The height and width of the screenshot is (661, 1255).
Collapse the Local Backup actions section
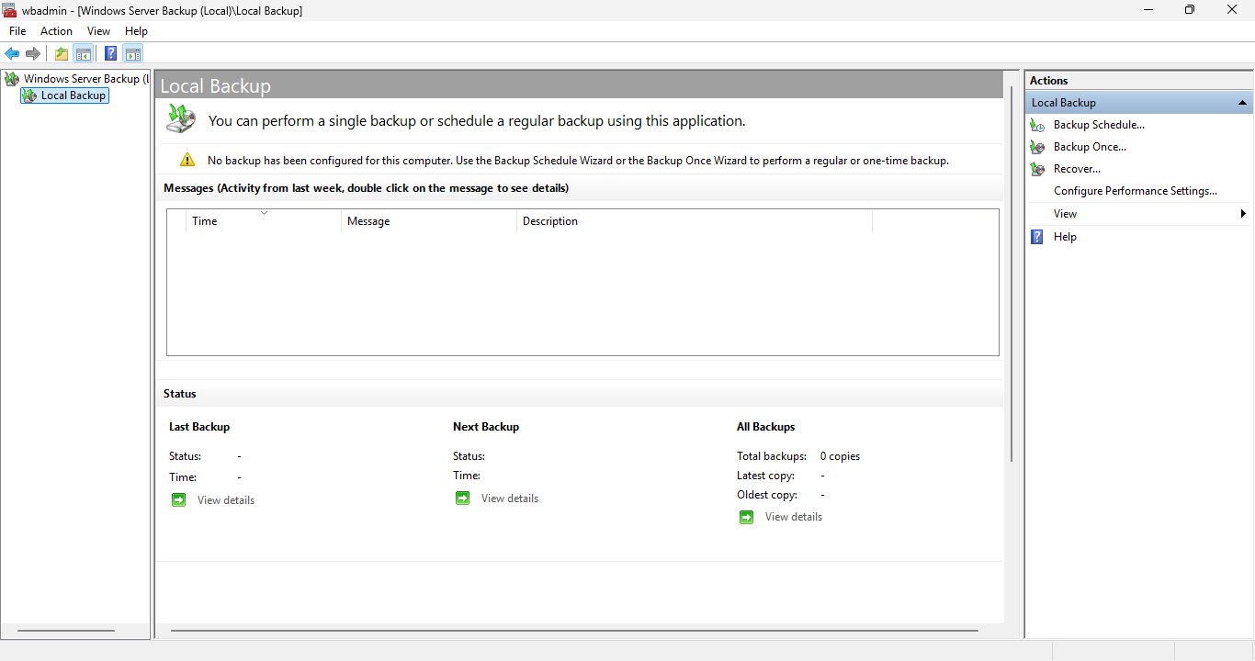1242,103
